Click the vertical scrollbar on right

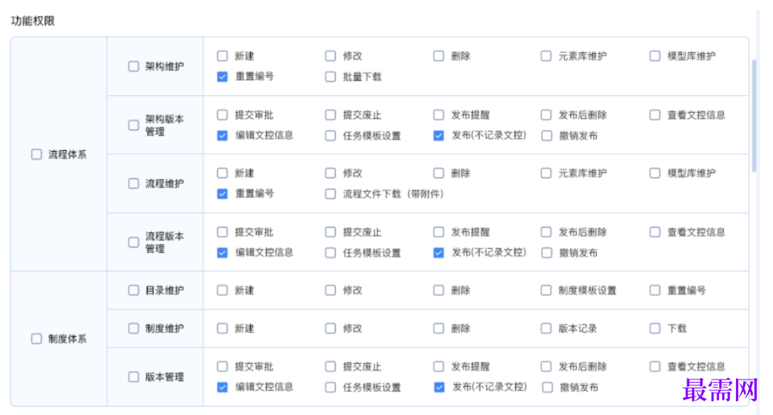(754, 113)
